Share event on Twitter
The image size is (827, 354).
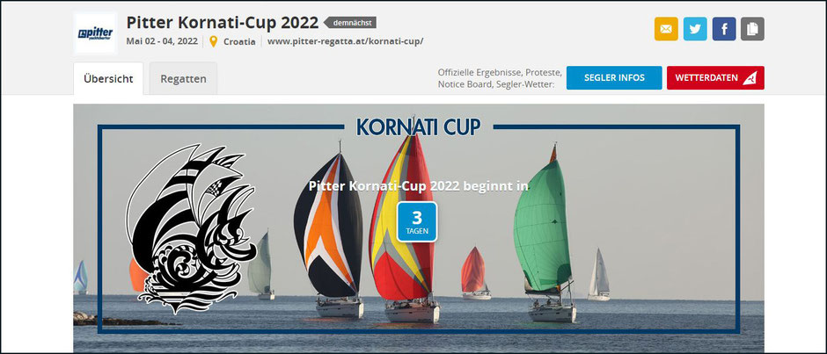click(695, 29)
